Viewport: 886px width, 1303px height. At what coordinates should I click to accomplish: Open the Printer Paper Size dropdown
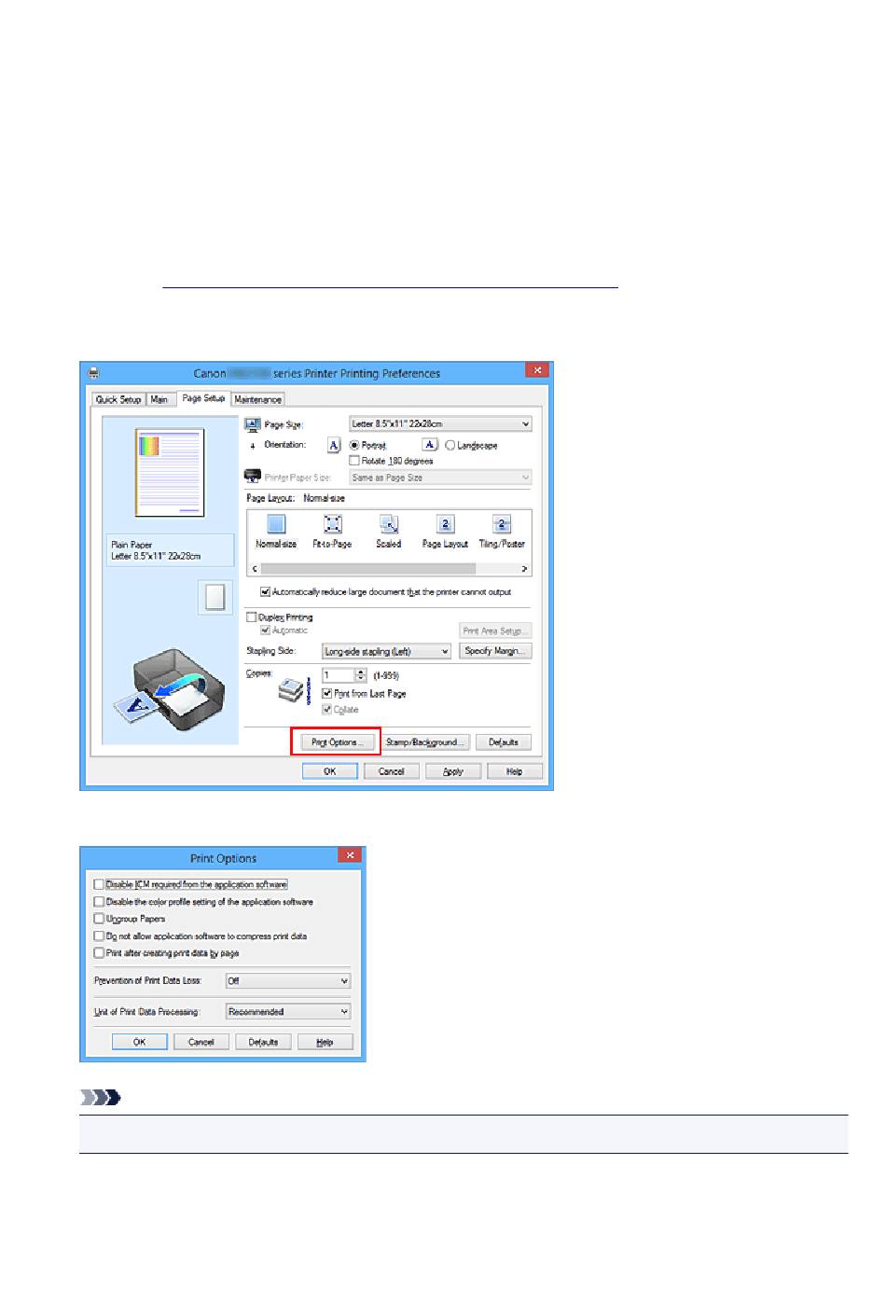pos(440,477)
